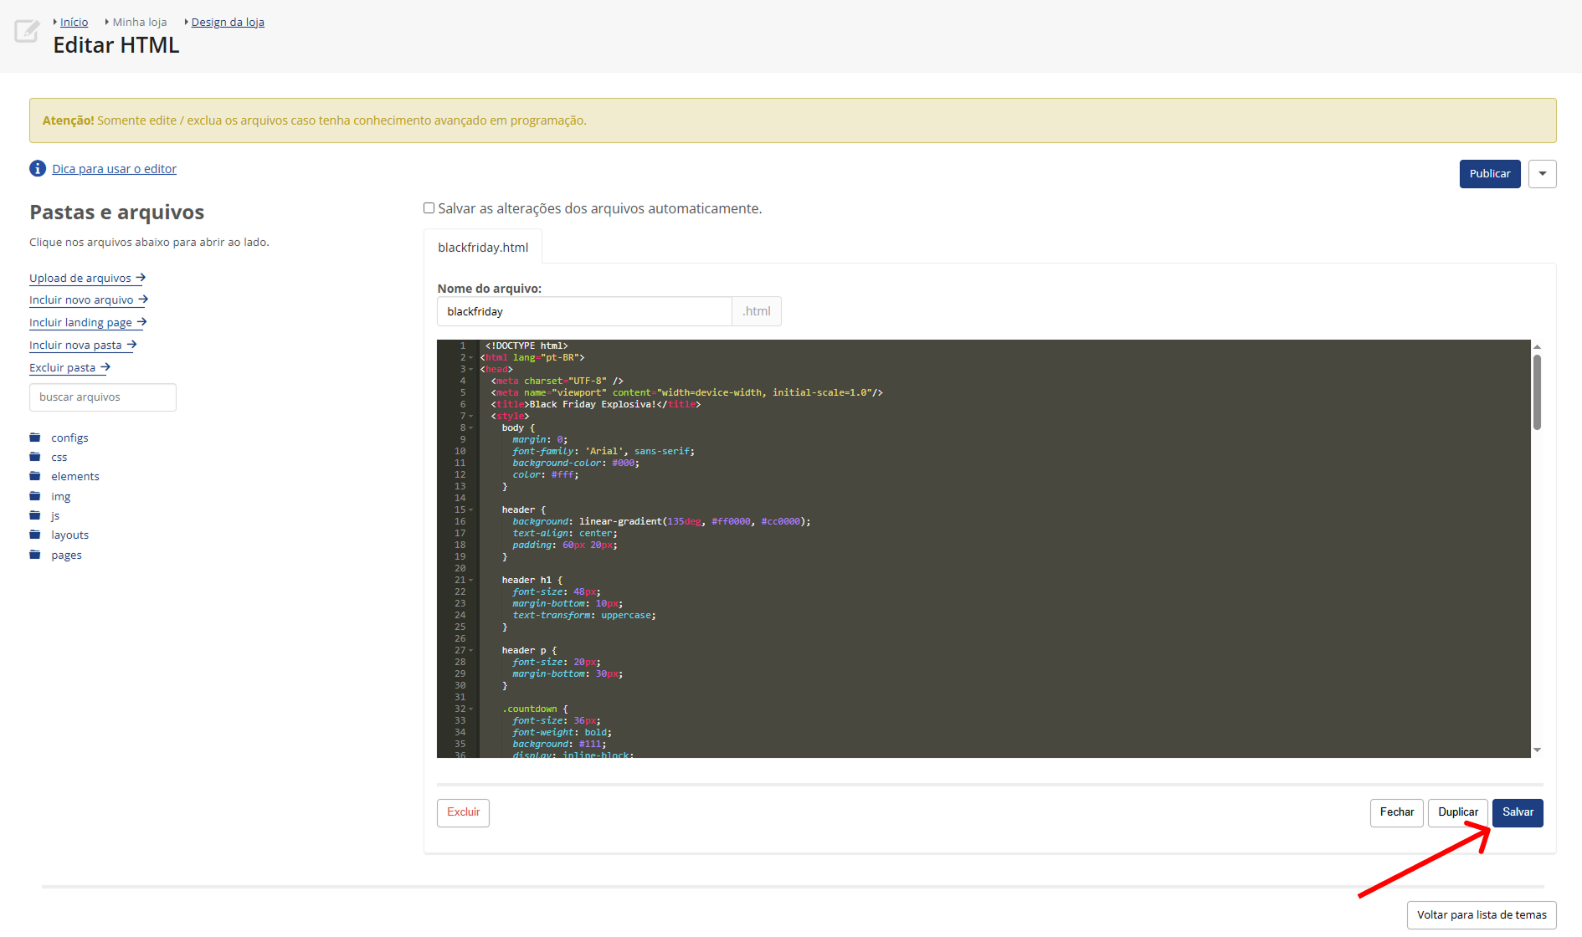Focus the buscar arquivos search box
The image size is (1582, 937).
103,397
